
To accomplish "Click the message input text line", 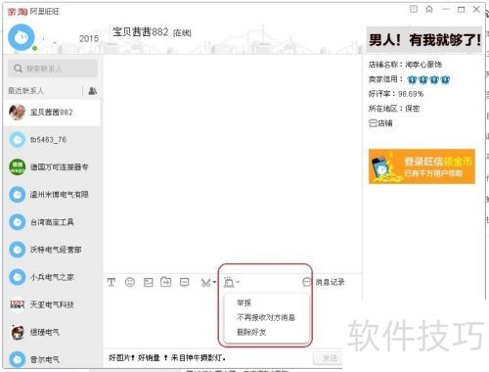I will 167,358.
